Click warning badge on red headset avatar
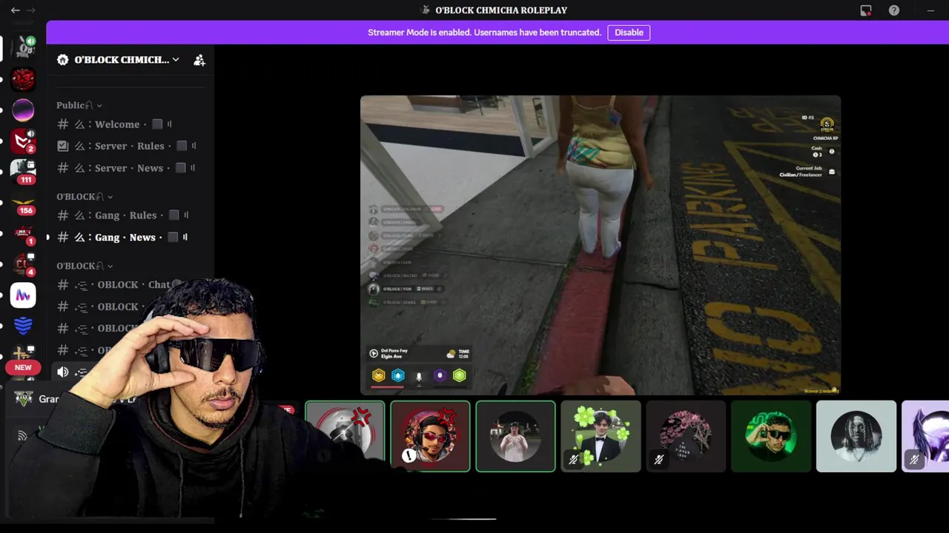 click(x=409, y=456)
